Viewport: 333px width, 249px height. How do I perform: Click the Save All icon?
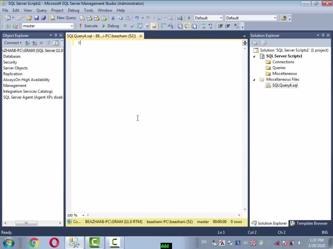point(44,18)
